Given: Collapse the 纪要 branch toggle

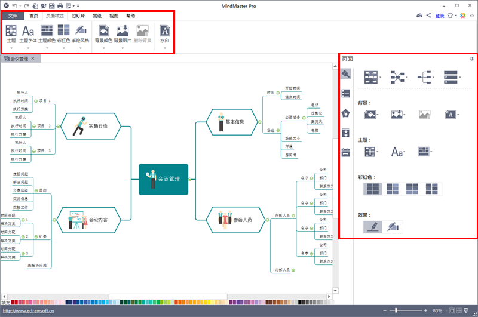Looking at the screenshot, I should coord(36,237).
